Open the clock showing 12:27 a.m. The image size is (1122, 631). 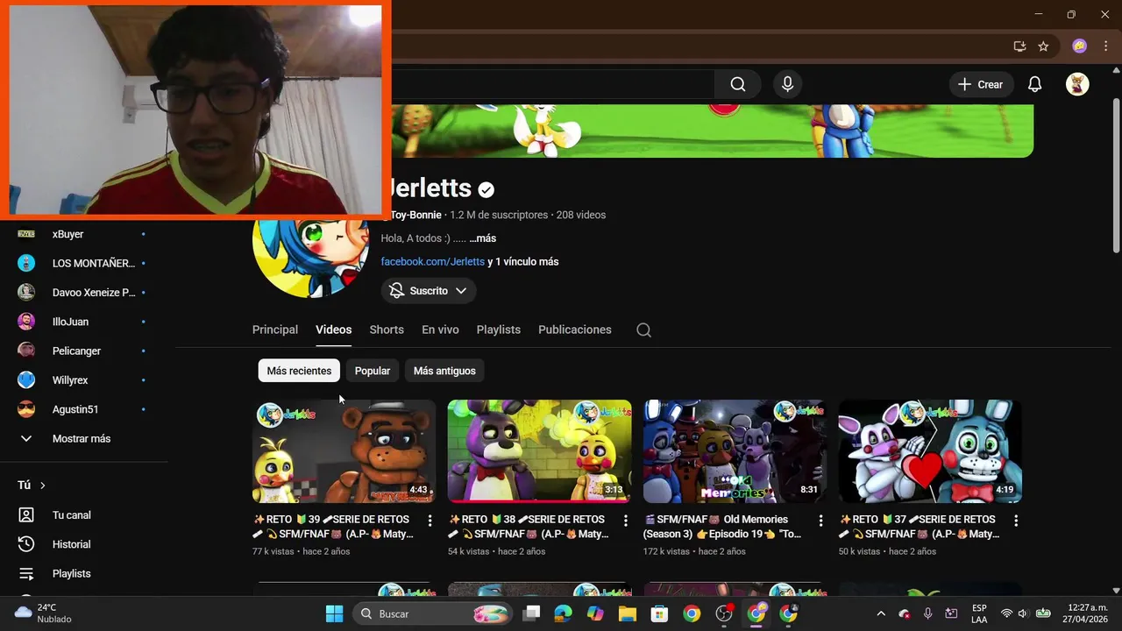[x=1087, y=613]
